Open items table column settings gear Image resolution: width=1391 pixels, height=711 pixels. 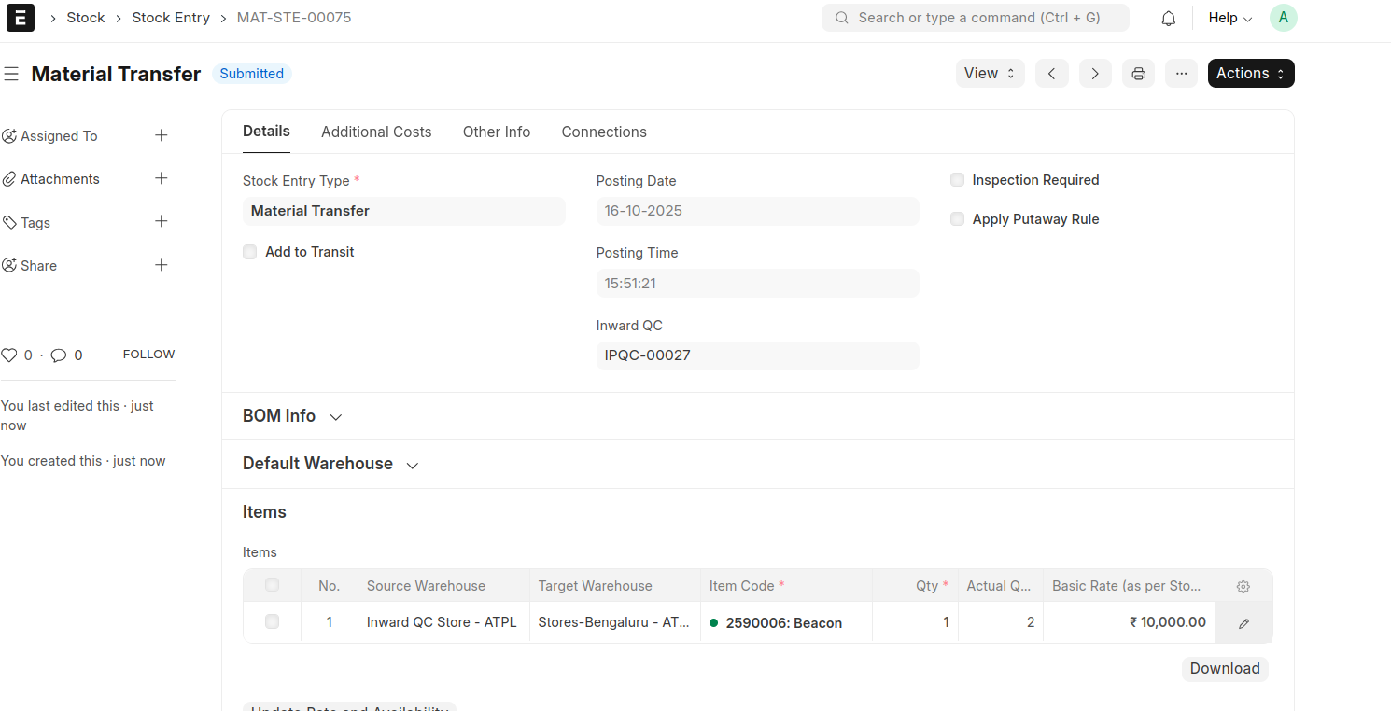[1243, 587]
